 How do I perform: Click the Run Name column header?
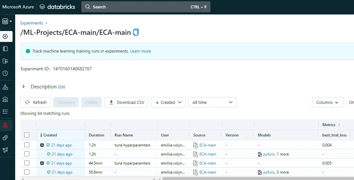124,135
